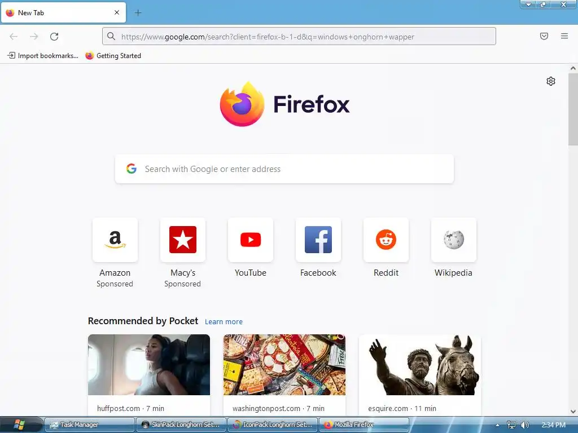
Task: Open the Facebook shortcut tile
Action: (x=318, y=240)
